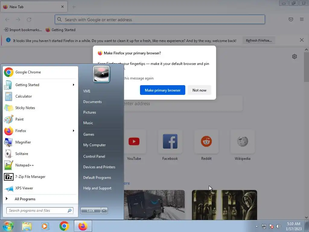Screen dimensions: 309x232
Task: Click the Save to Pocket icon
Action: click(x=291, y=19)
